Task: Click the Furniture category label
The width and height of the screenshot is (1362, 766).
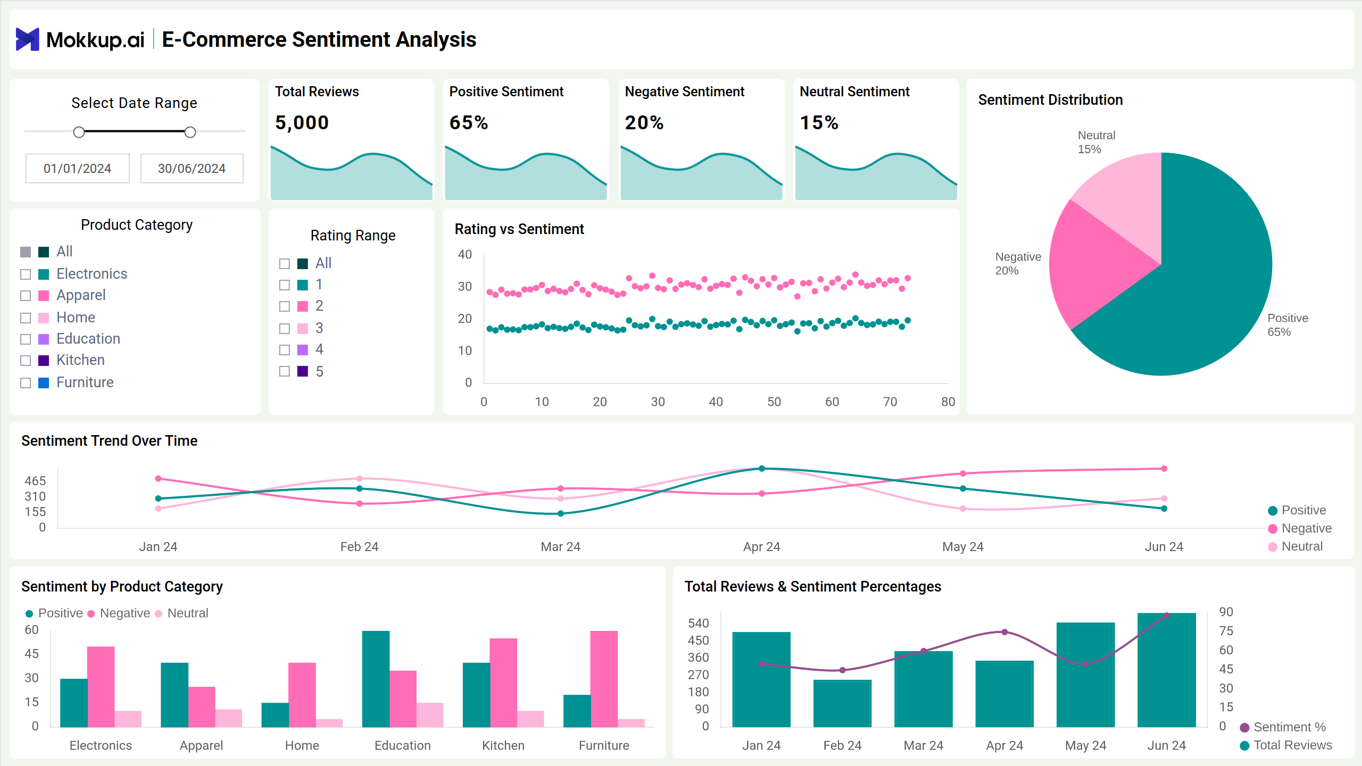Action: point(85,382)
